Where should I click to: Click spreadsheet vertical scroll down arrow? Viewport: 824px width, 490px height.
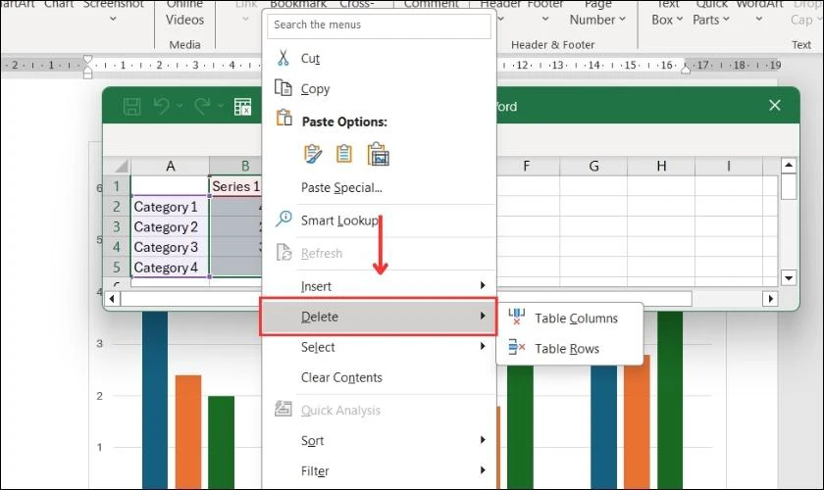pos(789,277)
